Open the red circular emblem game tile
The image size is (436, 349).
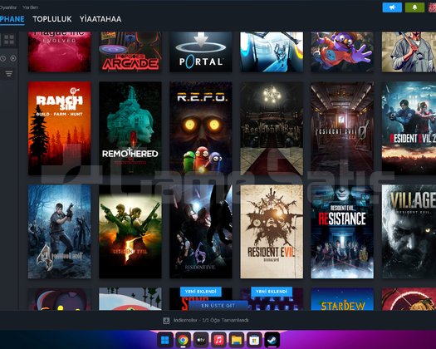coord(409,299)
